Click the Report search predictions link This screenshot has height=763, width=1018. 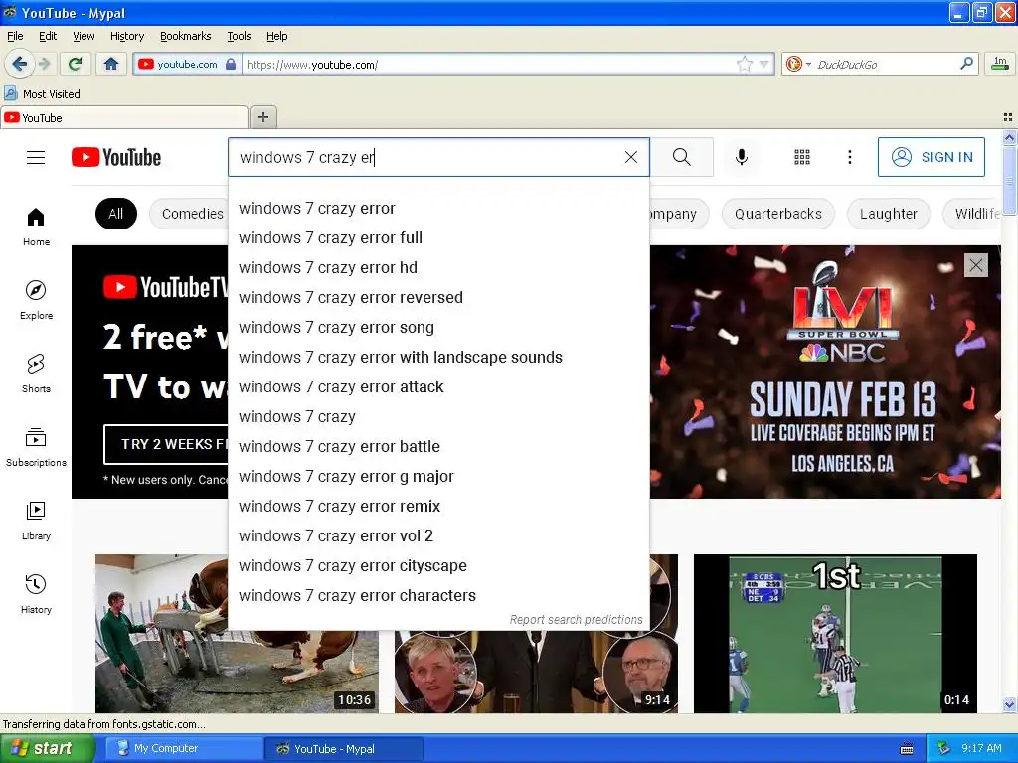pos(576,620)
